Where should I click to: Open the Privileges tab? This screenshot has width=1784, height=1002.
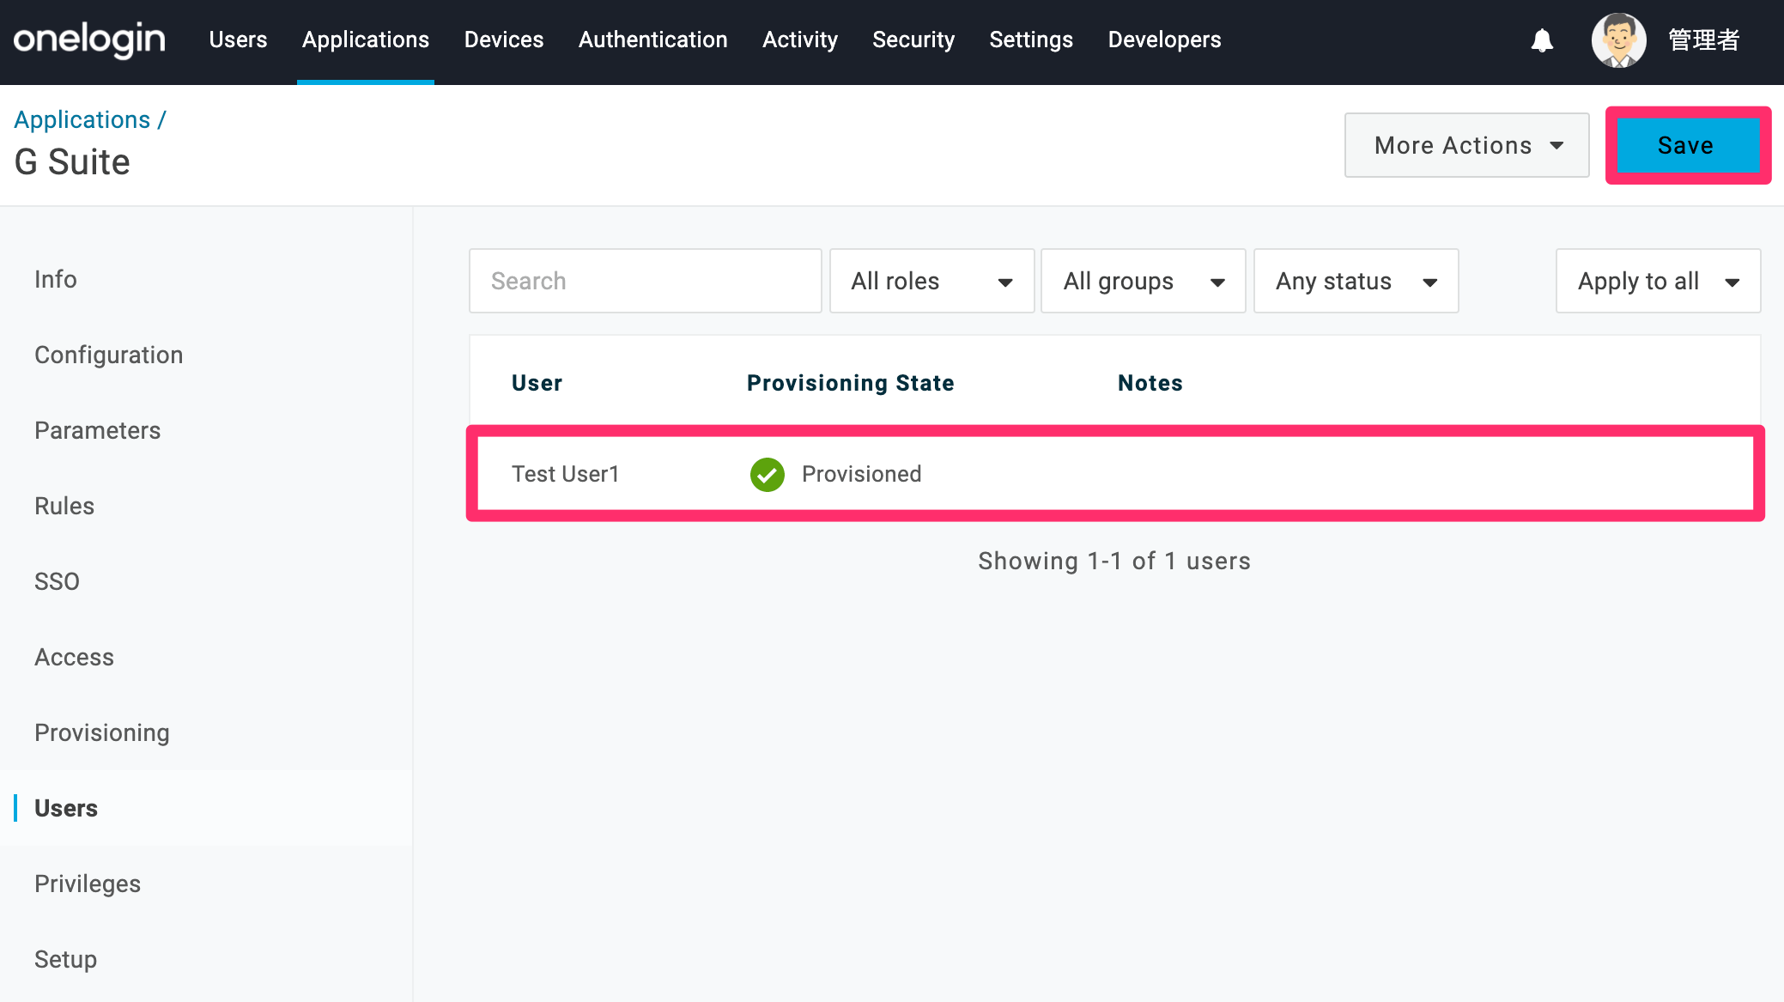pos(88,884)
